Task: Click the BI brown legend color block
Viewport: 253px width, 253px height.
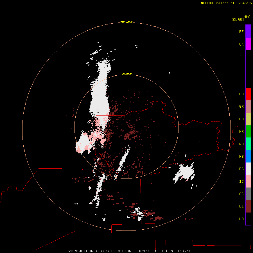Action: 248,206
